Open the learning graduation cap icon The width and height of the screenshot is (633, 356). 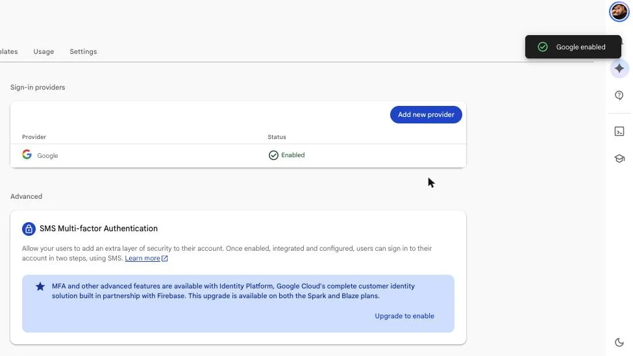619,159
